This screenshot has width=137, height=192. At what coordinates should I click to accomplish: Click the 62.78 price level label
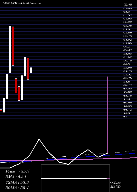point(128,36)
